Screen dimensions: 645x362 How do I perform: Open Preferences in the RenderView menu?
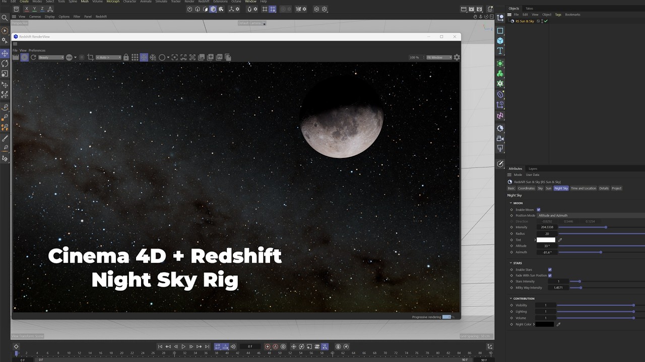coord(37,50)
